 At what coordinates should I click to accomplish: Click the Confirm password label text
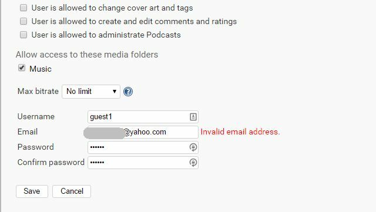point(51,162)
